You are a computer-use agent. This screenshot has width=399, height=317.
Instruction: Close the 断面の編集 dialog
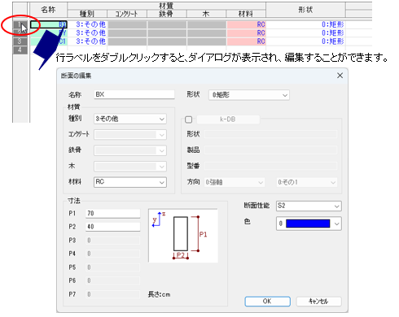tap(340, 76)
